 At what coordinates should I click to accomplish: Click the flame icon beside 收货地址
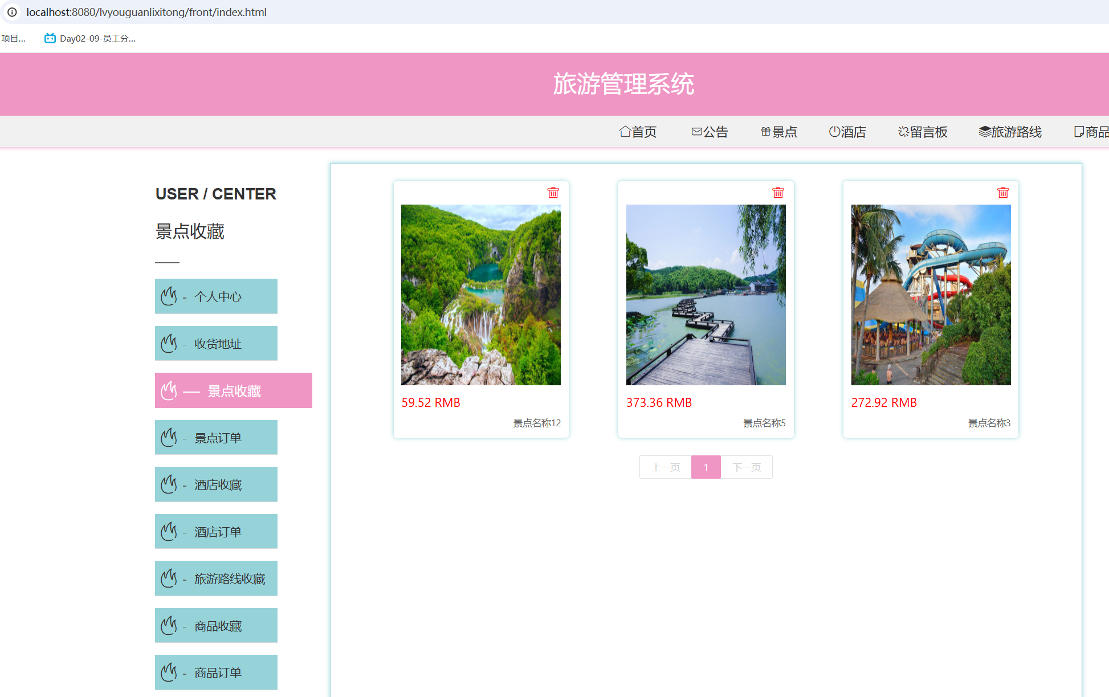pos(169,344)
